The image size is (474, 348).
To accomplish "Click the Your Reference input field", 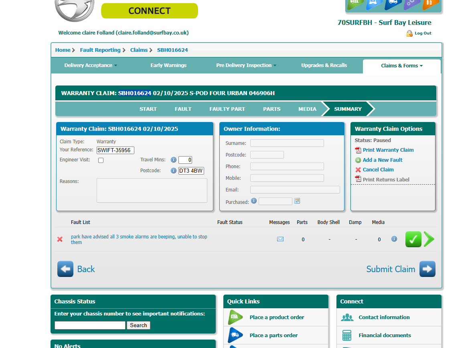I will pyautogui.click(x=115, y=151).
